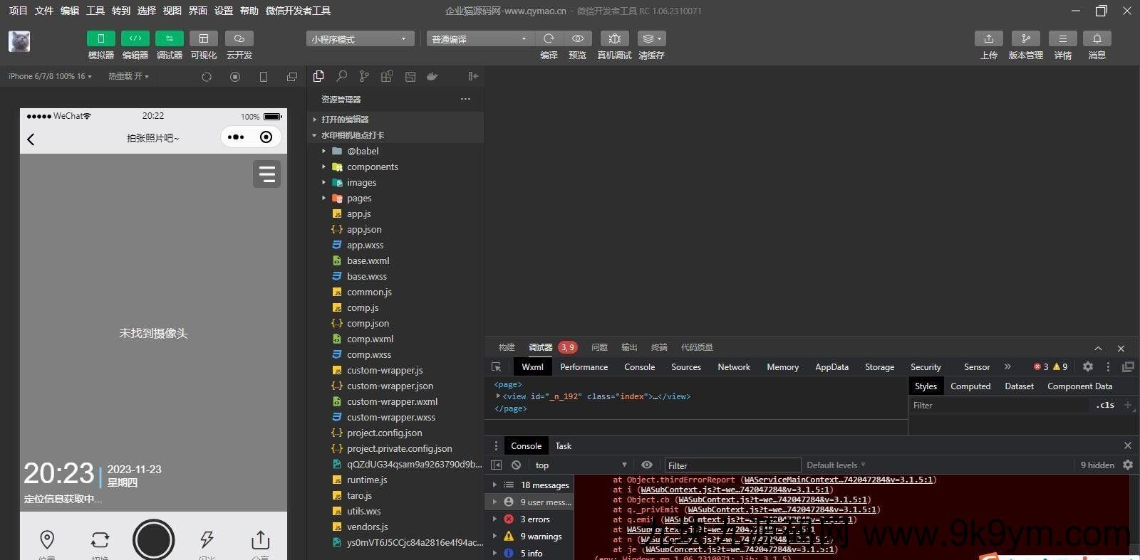Click the camera shutter button in simulator
Viewport: 1140px width, 560px height.
pyautogui.click(x=153, y=540)
